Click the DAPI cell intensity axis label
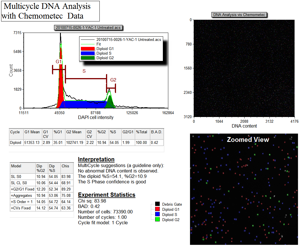This screenshot has height=246, width=300. 96,118
